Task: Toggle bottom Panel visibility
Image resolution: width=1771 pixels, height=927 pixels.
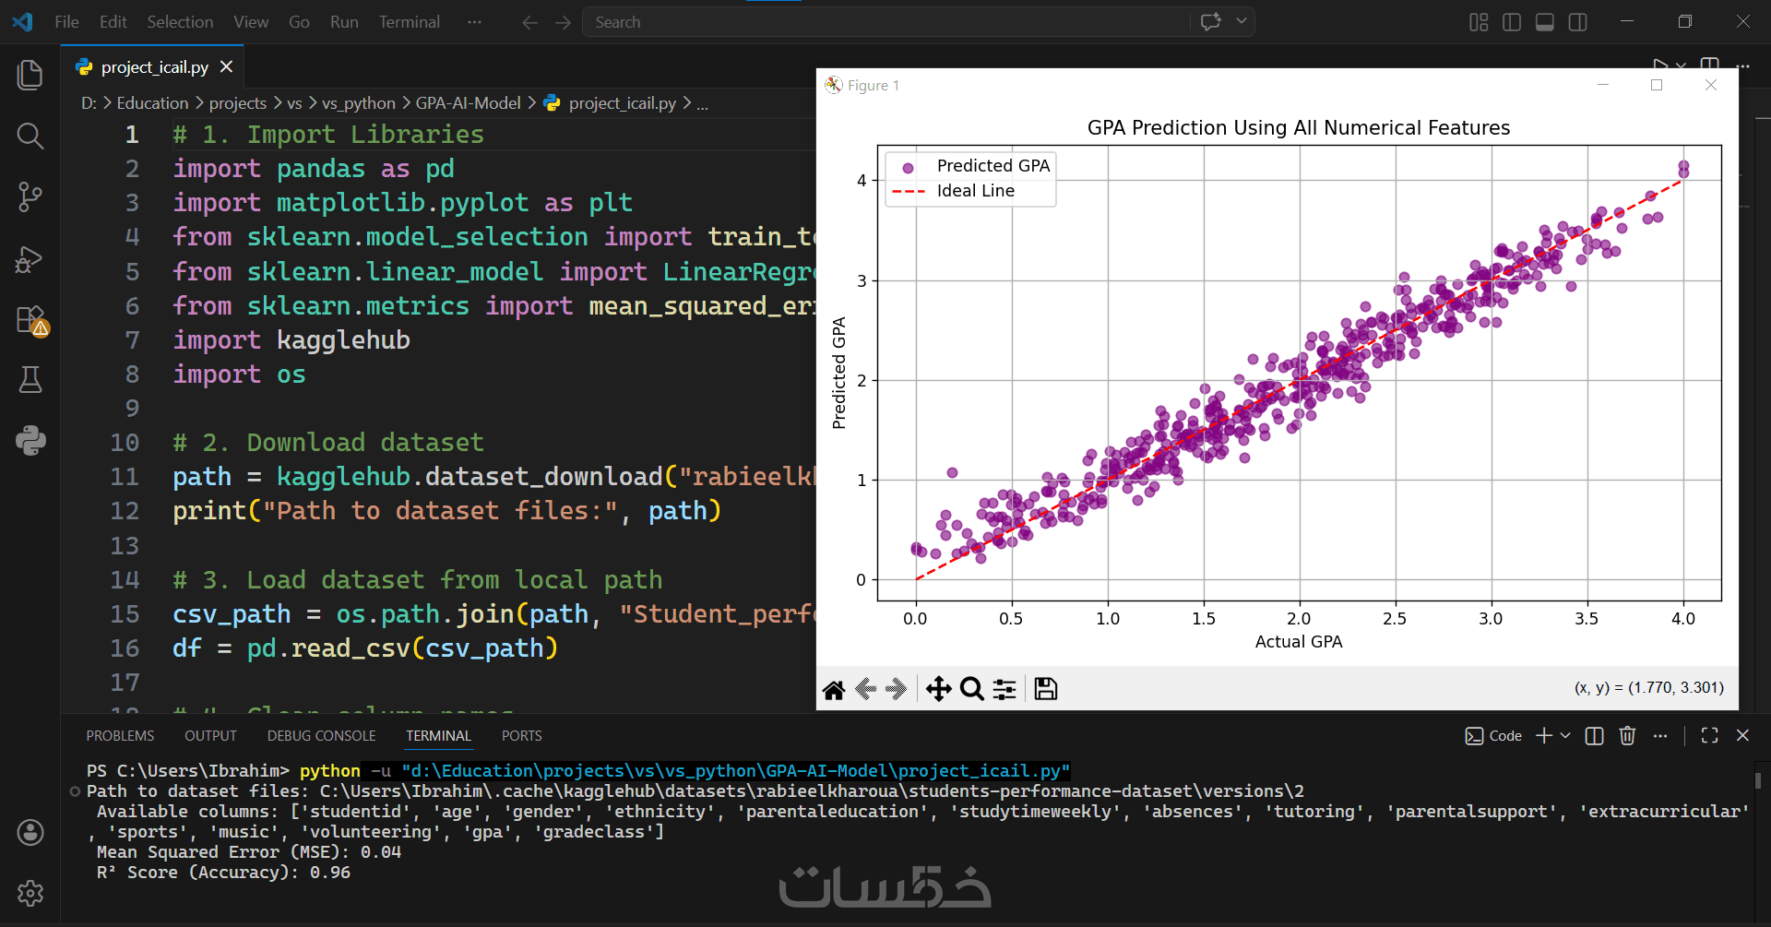Action: [1545, 22]
